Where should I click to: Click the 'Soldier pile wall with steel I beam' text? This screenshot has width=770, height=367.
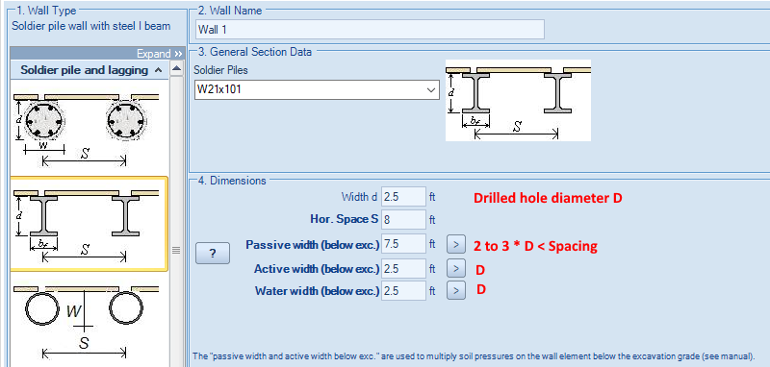(91, 26)
